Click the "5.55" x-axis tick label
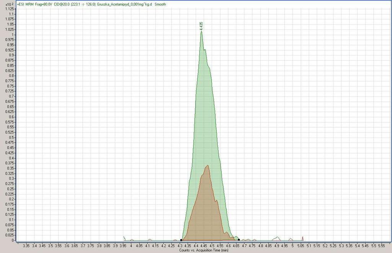The width and height of the screenshot is (392, 253). coord(382,246)
